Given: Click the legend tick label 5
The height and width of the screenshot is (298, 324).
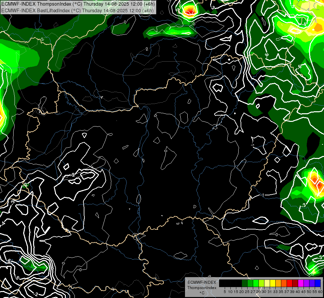Looking at the screenshot, I should (x=225, y=292).
